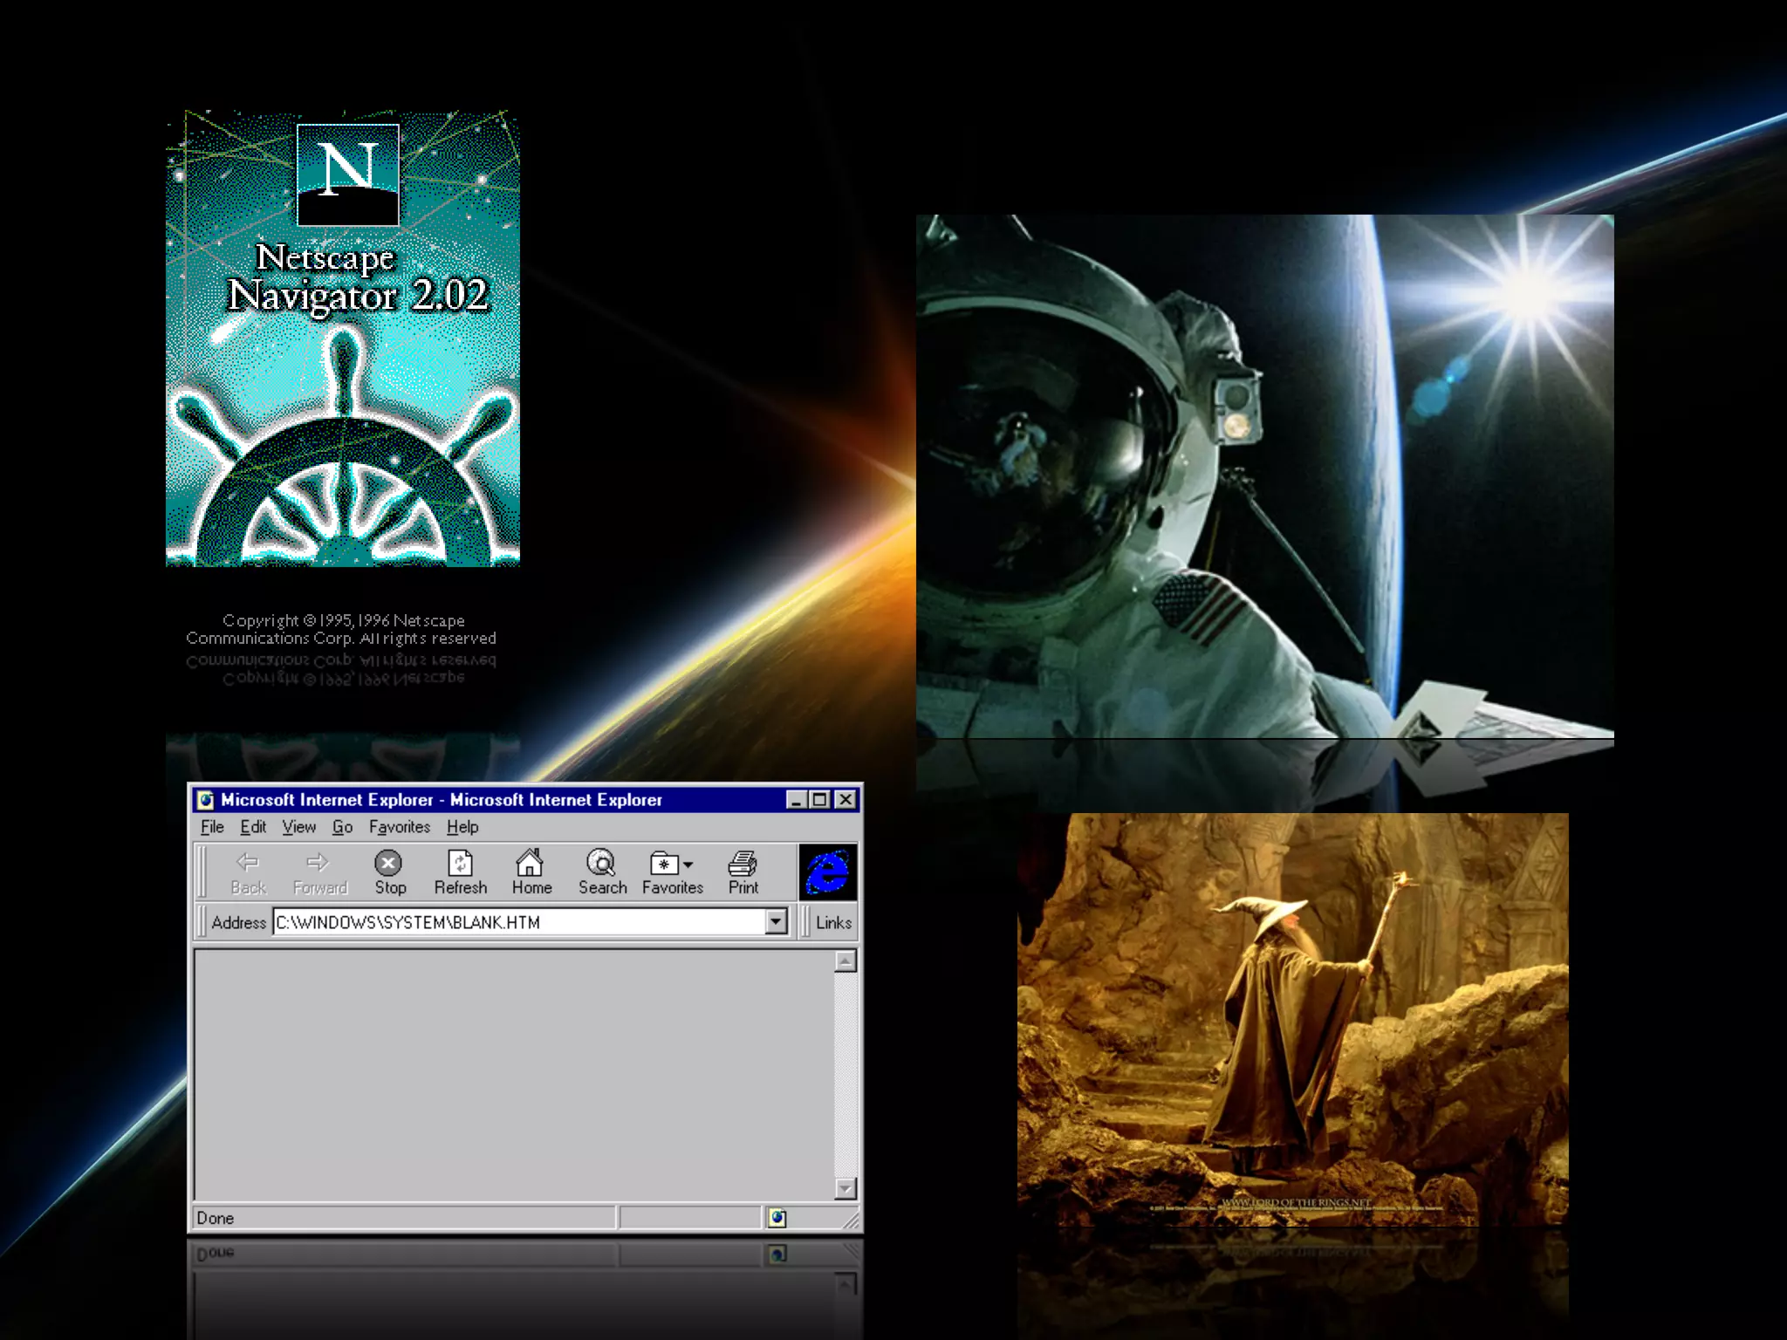The height and width of the screenshot is (1340, 1787).
Task: Click the Back arrow toolbar icon
Action: (248, 864)
